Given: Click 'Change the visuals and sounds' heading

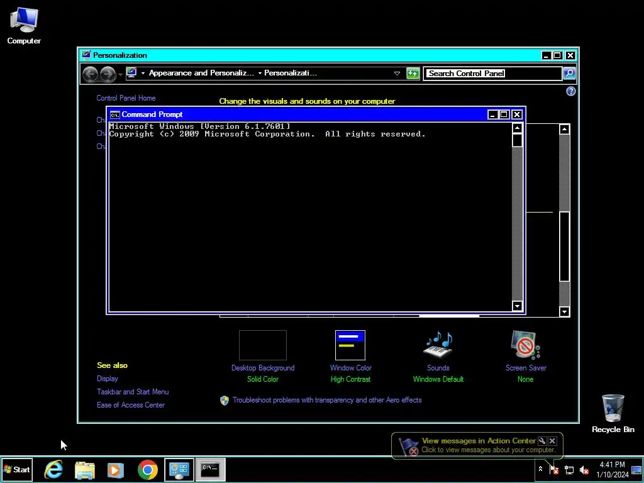Looking at the screenshot, I should [307, 101].
